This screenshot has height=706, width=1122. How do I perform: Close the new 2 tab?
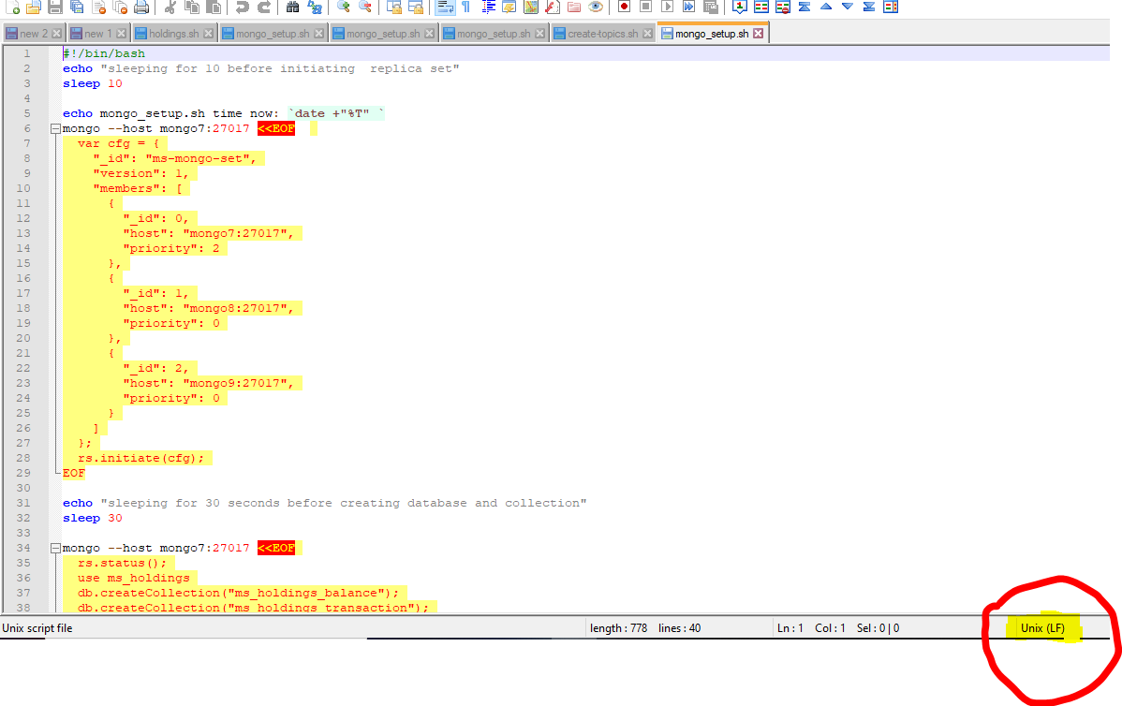[57, 35]
